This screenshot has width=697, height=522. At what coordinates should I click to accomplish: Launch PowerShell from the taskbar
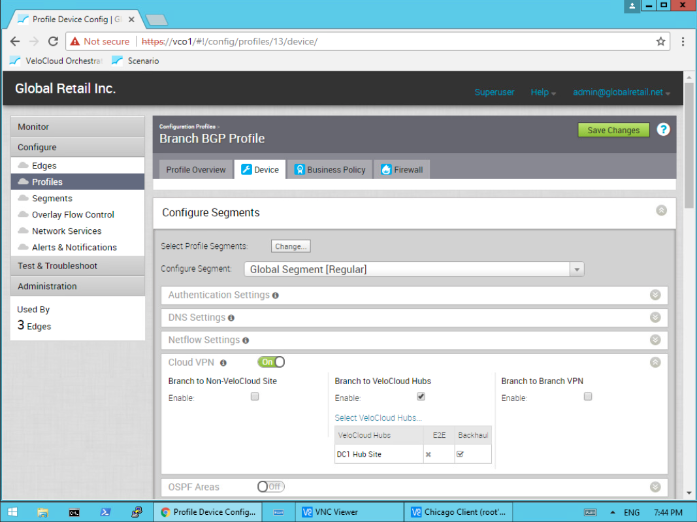(105, 512)
